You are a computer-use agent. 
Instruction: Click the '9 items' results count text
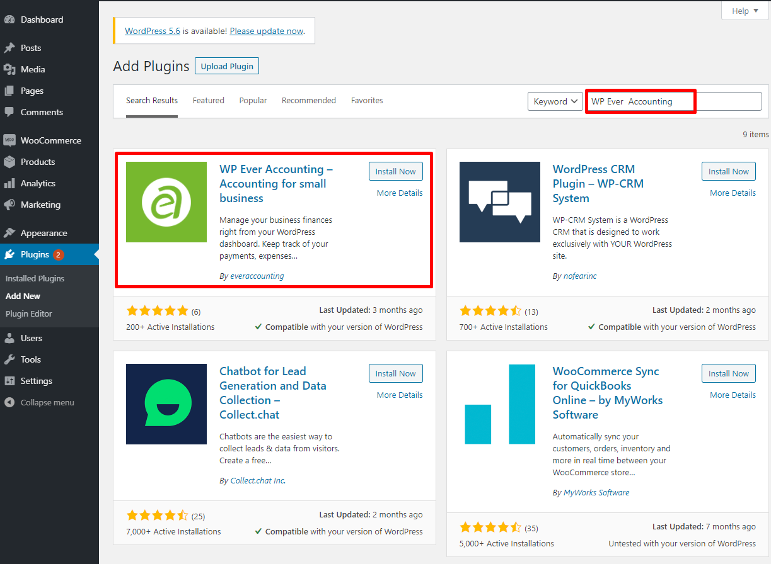click(756, 134)
